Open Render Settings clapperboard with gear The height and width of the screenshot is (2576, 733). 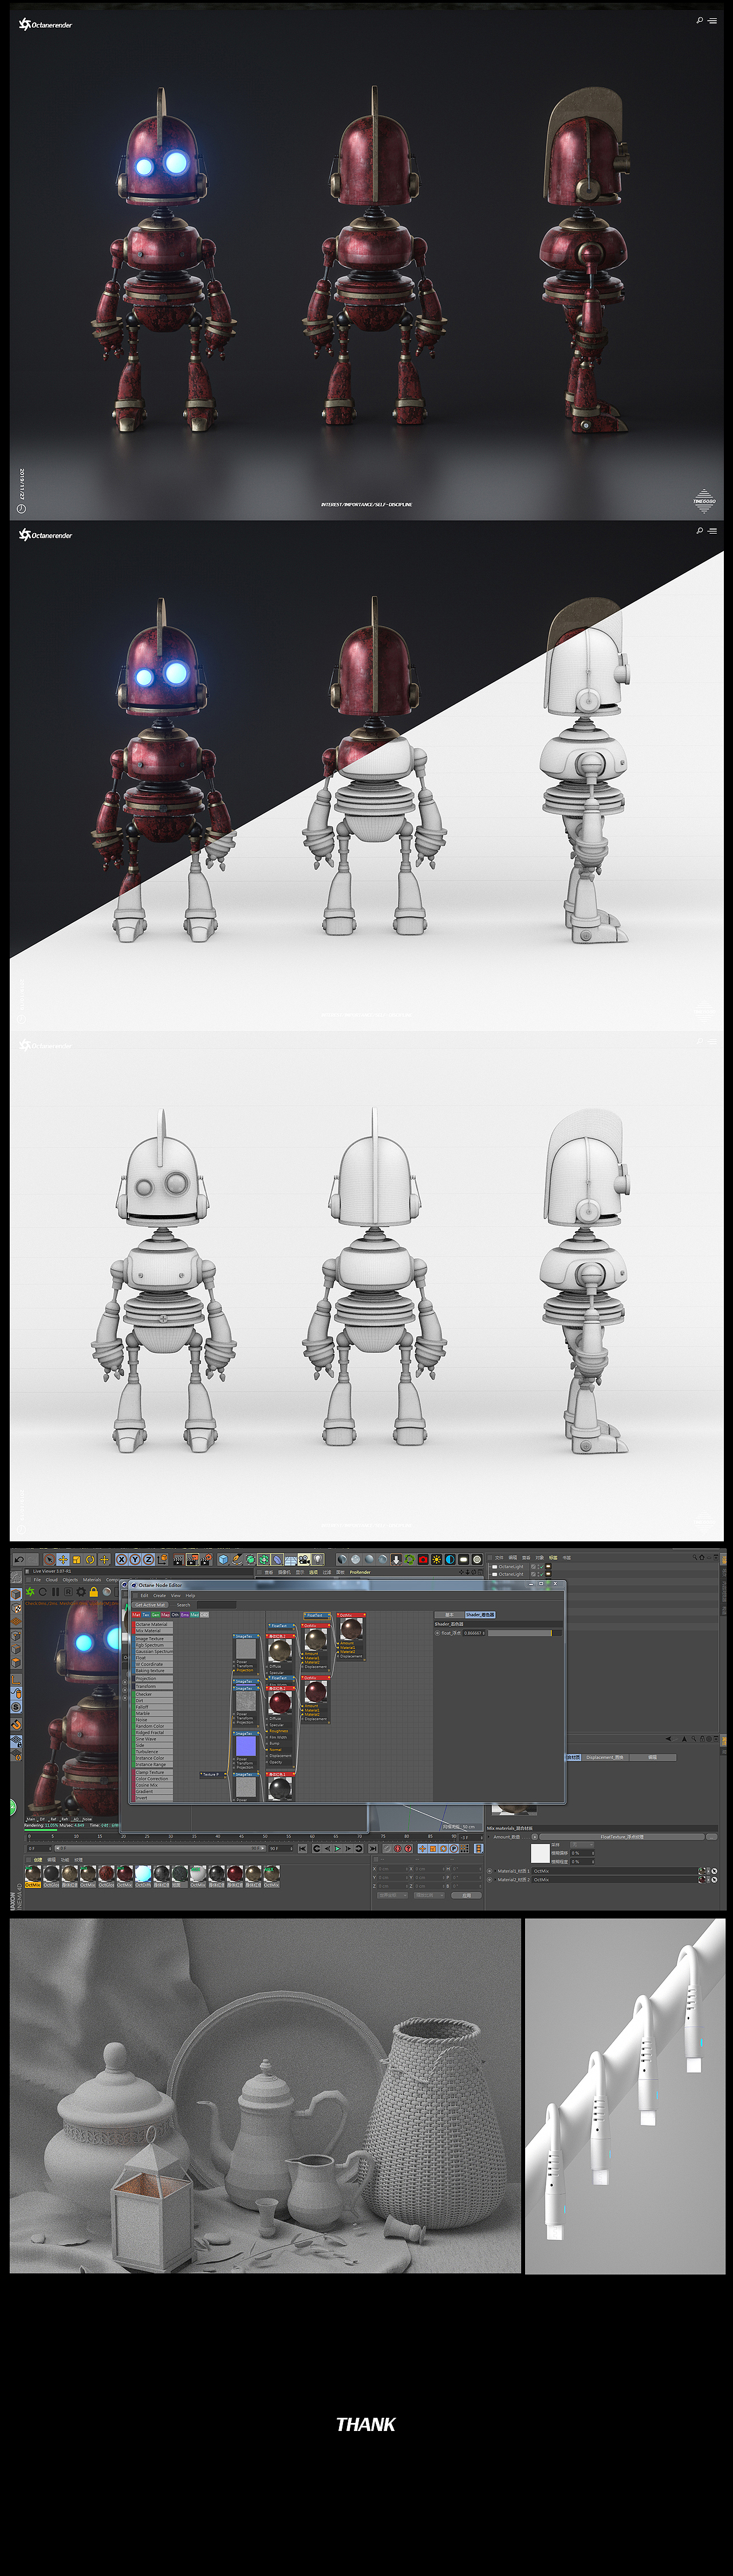[206, 1559]
